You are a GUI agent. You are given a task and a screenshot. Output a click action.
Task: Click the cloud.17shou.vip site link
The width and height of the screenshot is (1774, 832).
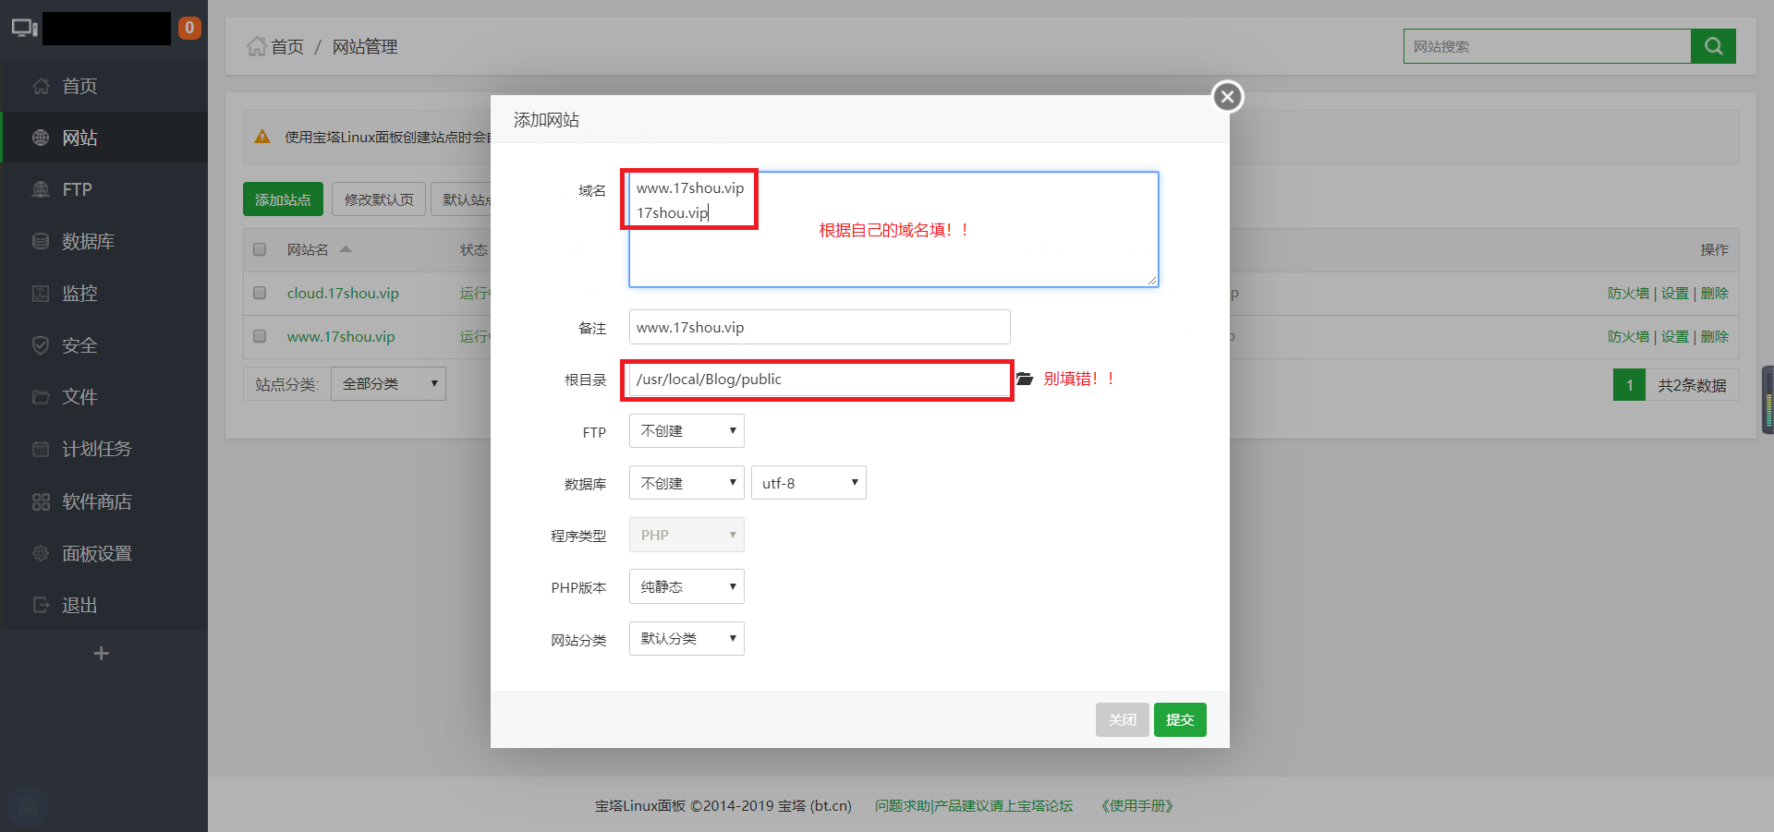tap(343, 293)
